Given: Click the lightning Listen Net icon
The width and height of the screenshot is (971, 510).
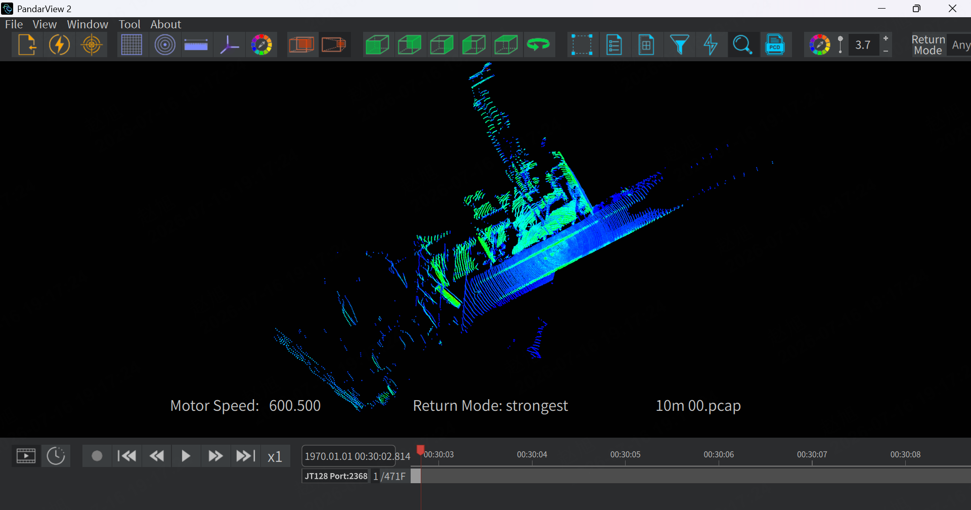Looking at the screenshot, I should pos(59,45).
